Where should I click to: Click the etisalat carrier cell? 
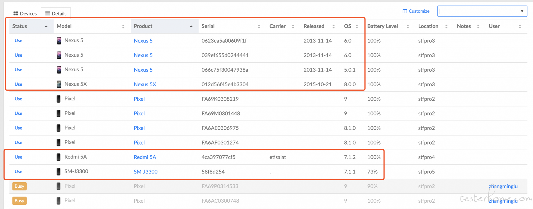pos(278,157)
